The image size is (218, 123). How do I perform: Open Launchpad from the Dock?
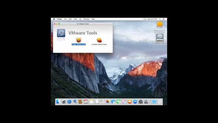64,102
